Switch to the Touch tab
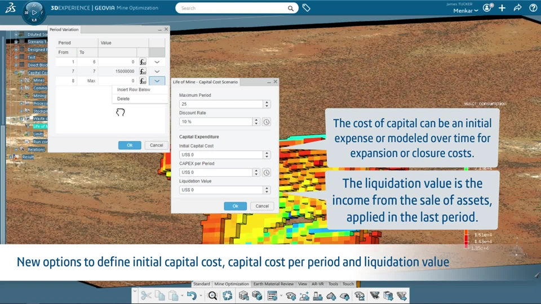This screenshot has height=304, width=541. 348,284
